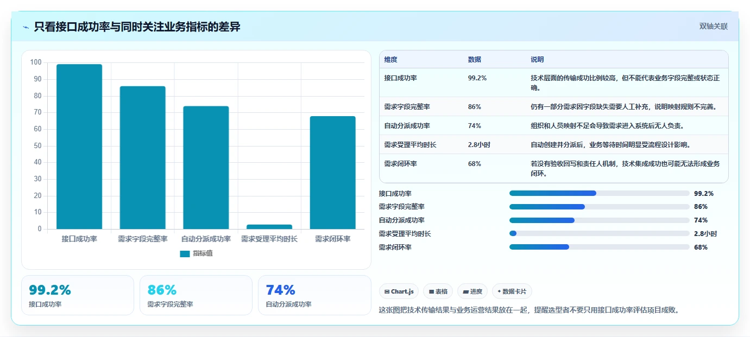Select the short 需求受理平均时长 bar in the chart

[269, 227]
